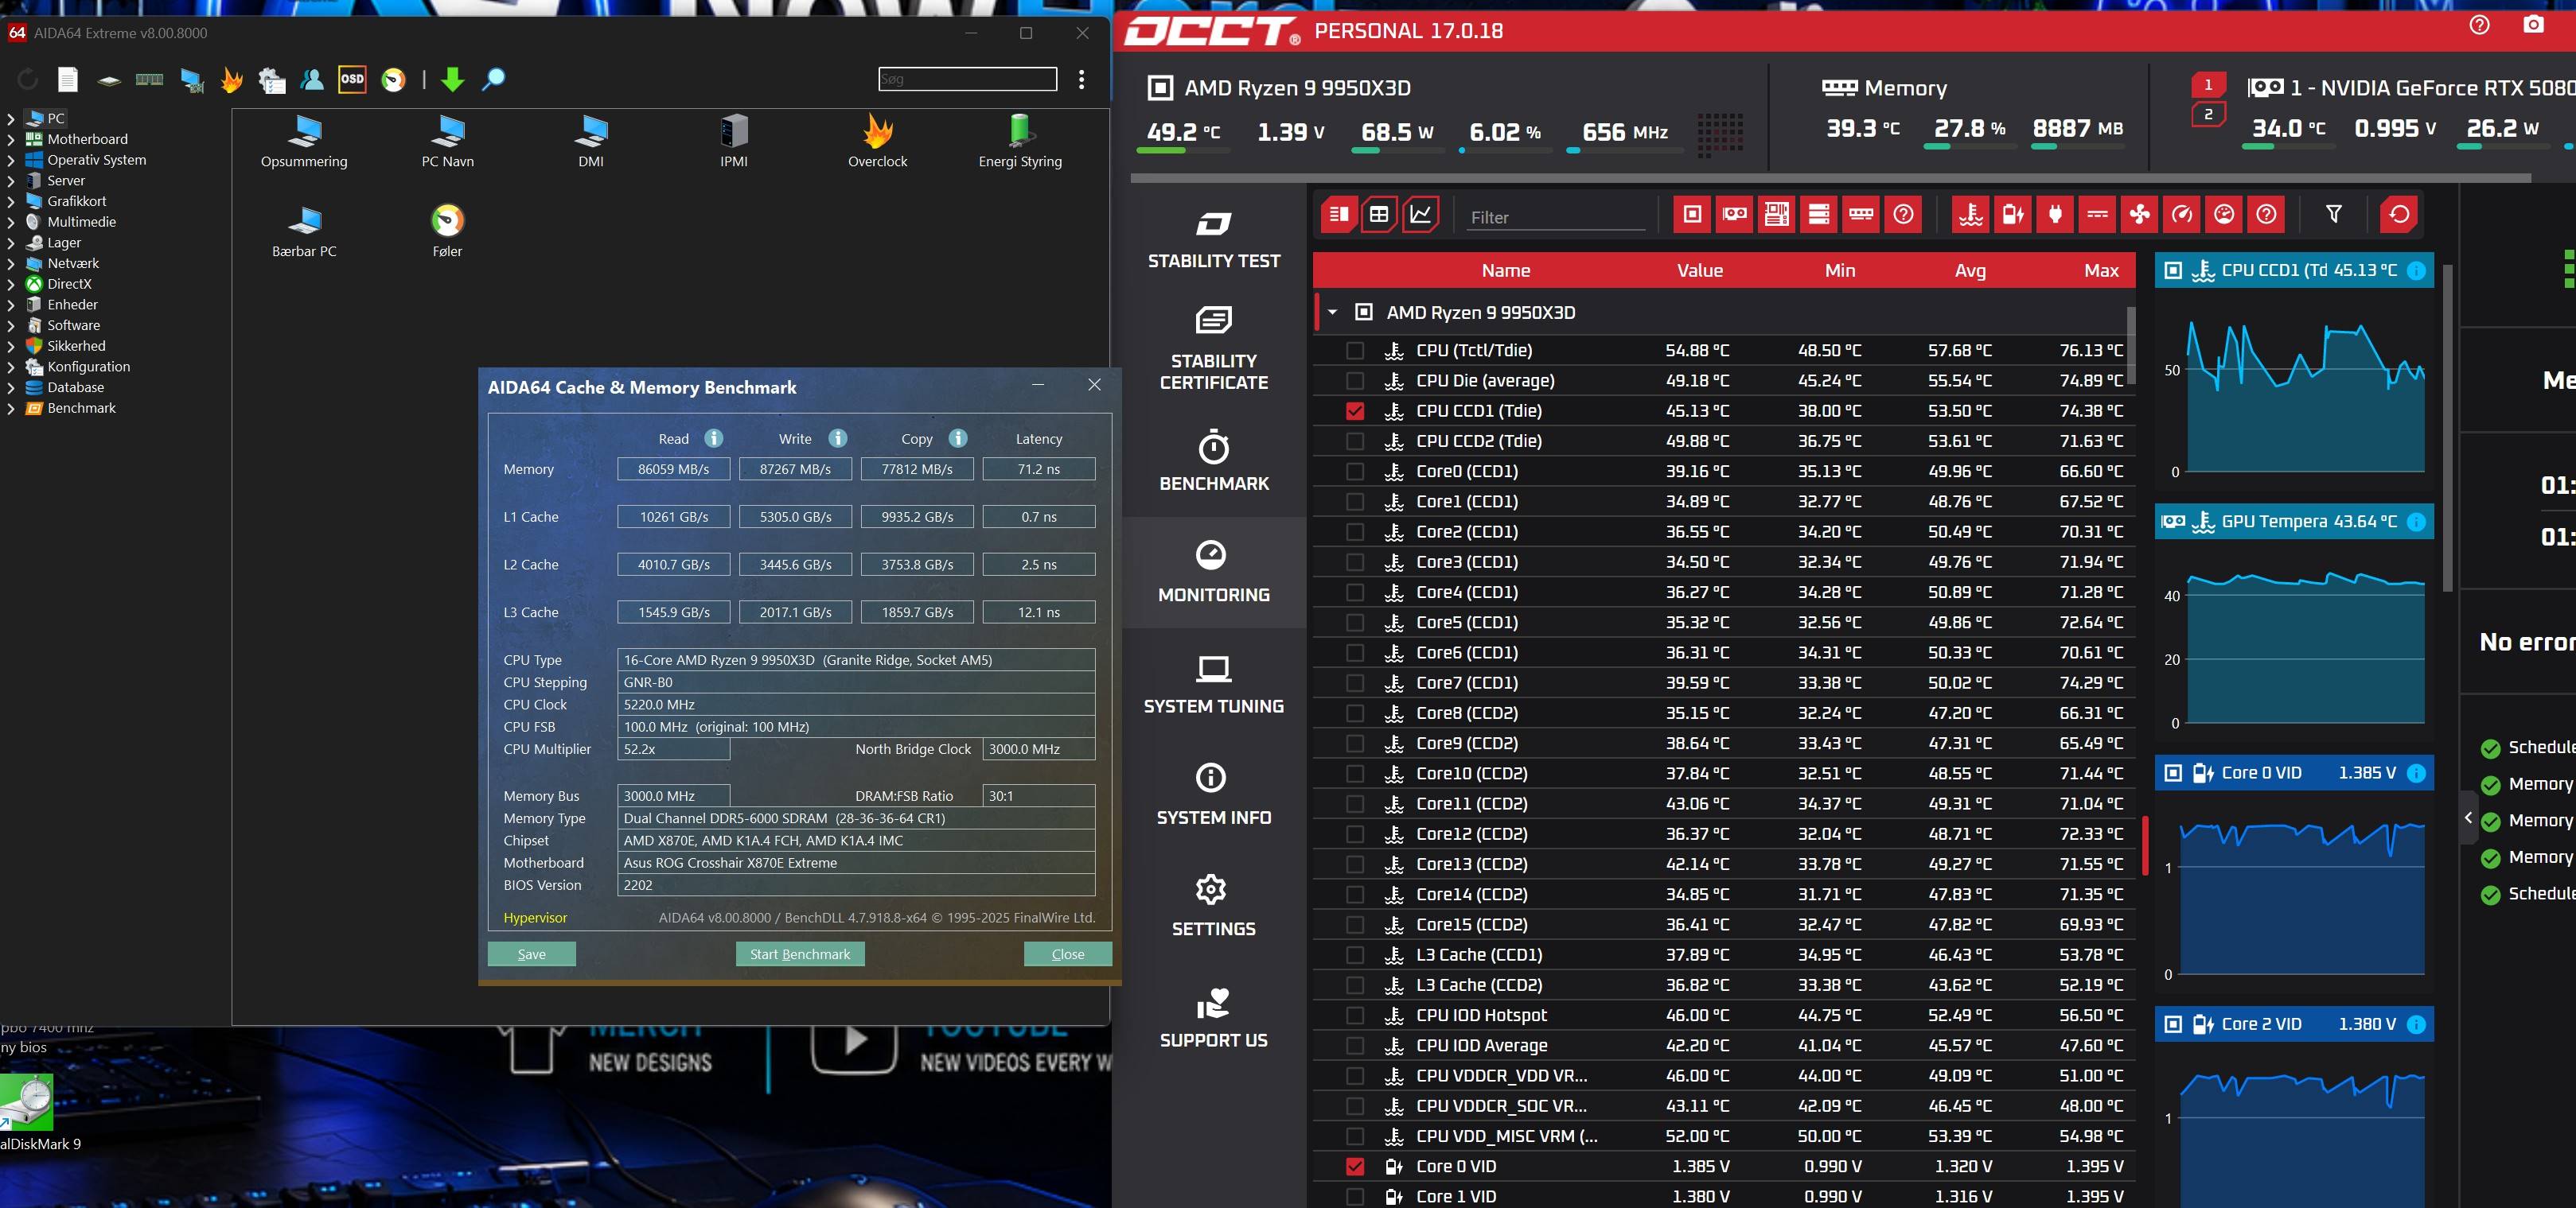Check the CPU CCD2 (Tdie) checkbox
The image size is (2576, 1208).
point(1355,441)
